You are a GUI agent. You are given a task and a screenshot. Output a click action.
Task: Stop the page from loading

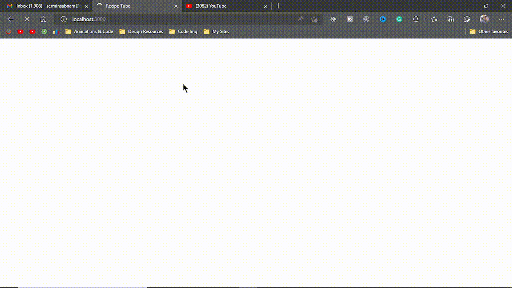(x=27, y=19)
